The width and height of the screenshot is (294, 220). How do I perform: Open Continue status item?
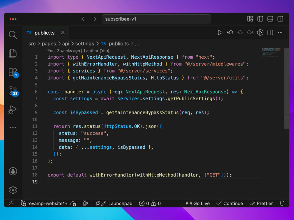click(230, 203)
